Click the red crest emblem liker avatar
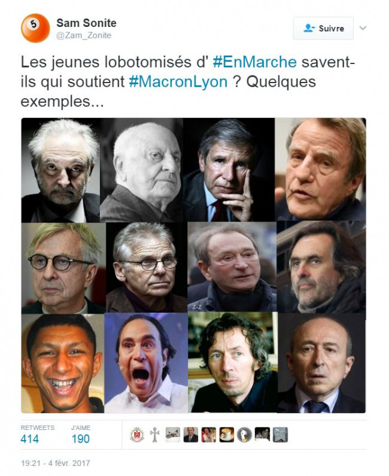This screenshot has height=476, width=389. [137, 435]
